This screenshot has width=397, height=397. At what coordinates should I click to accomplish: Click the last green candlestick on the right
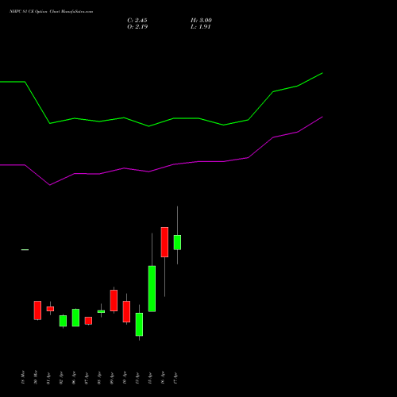[177, 242]
